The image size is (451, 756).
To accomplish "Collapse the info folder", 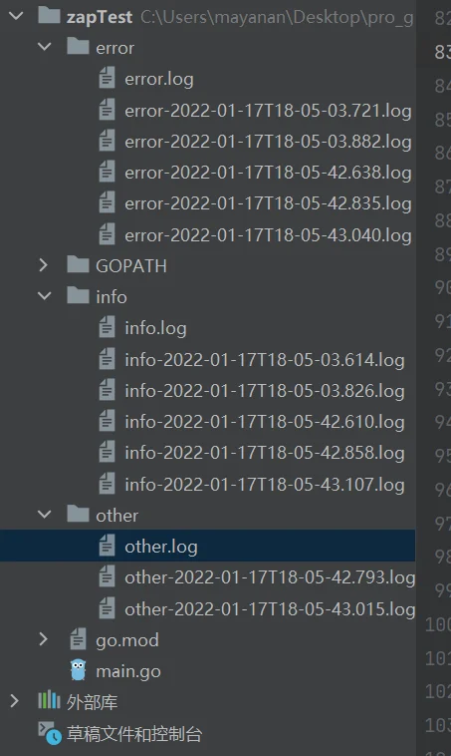I will pyautogui.click(x=44, y=296).
